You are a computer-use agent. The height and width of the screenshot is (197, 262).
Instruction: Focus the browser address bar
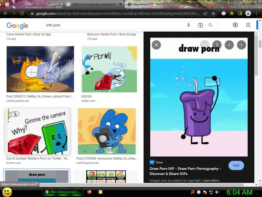coord(118,13)
